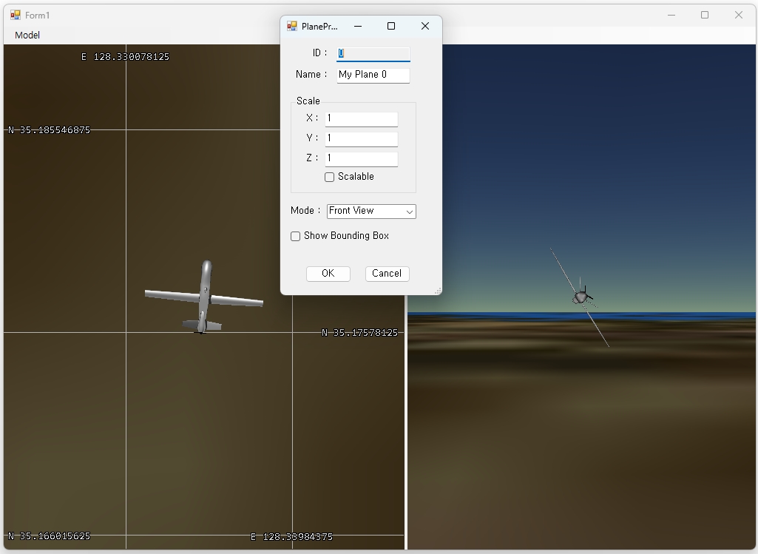
Task: Click the plane model in the 3D horizon view
Action: 581,297
